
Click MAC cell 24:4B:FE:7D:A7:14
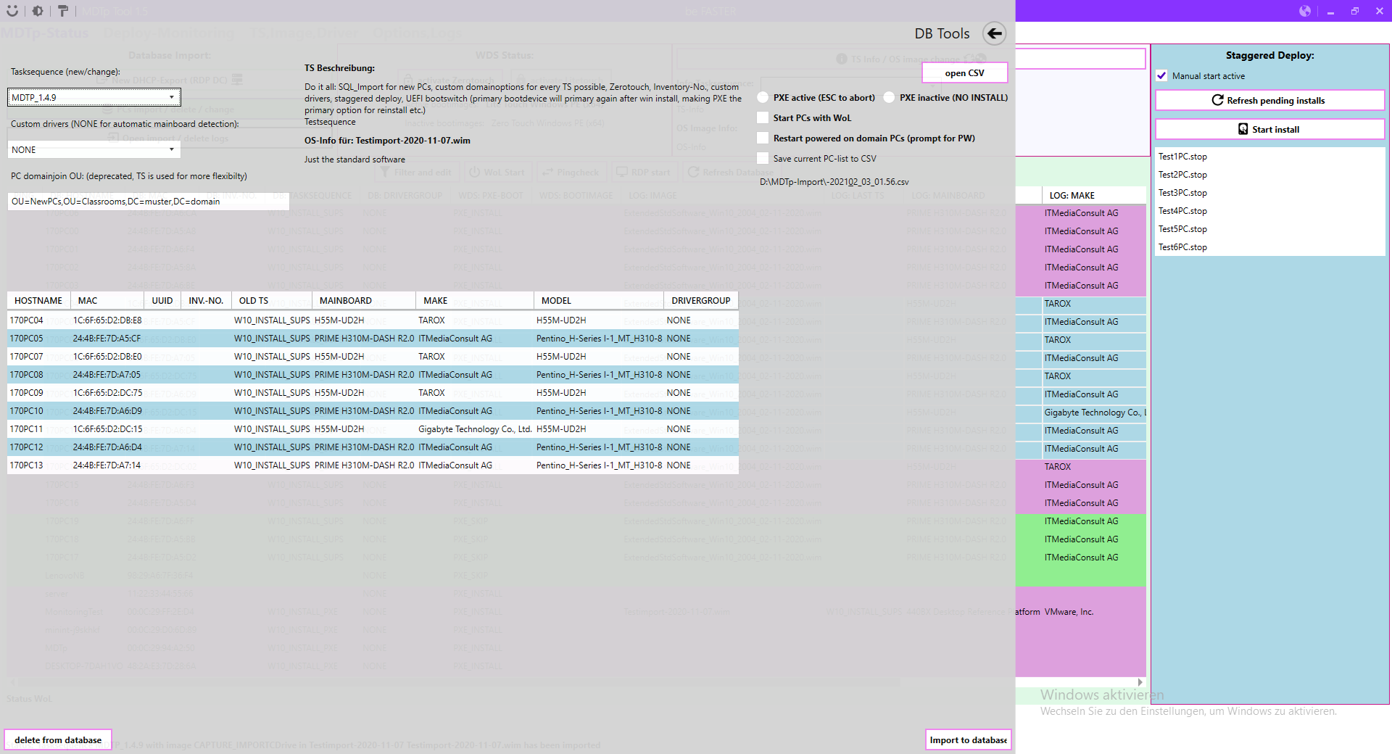107,465
